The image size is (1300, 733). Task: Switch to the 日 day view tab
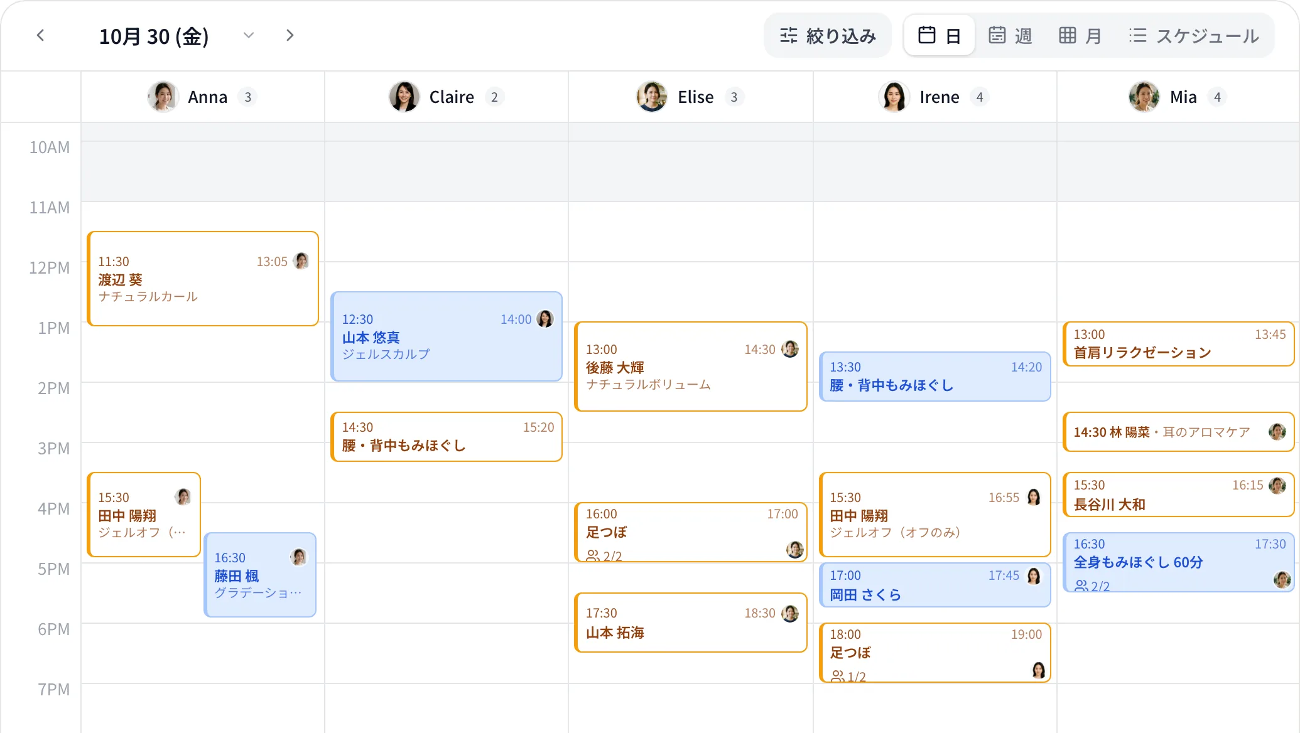click(940, 36)
